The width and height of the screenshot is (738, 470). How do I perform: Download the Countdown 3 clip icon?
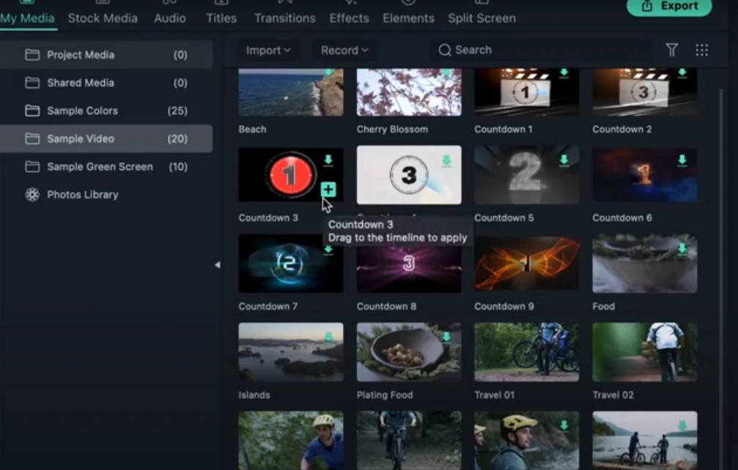[328, 160]
